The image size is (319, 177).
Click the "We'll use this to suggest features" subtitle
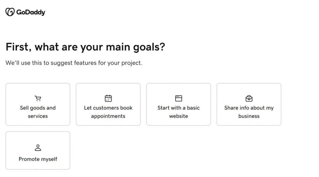tap(74, 63)
